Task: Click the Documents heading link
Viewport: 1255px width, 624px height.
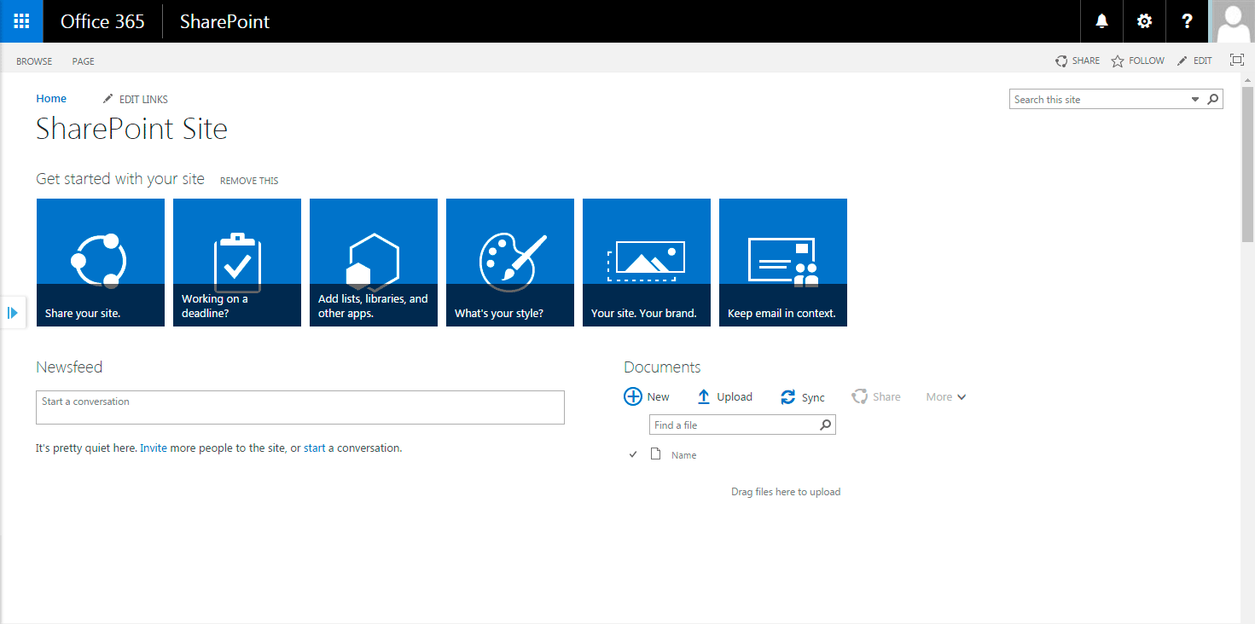Action: click(x=662, y=367)
